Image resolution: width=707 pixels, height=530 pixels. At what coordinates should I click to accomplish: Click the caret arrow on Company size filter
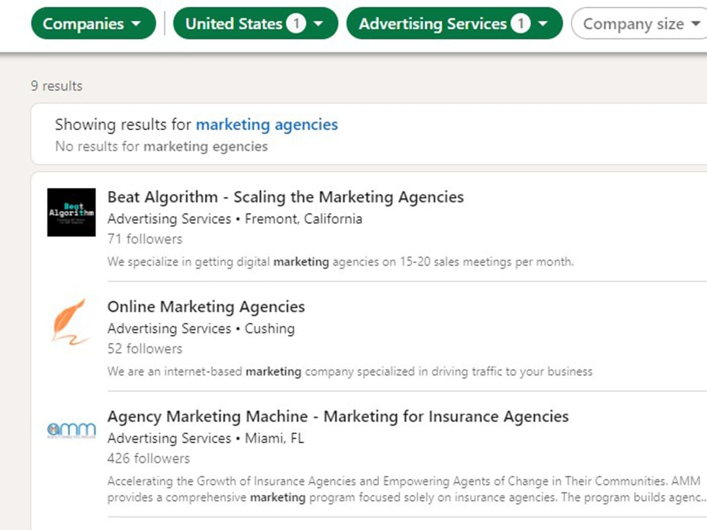[696, 23]
